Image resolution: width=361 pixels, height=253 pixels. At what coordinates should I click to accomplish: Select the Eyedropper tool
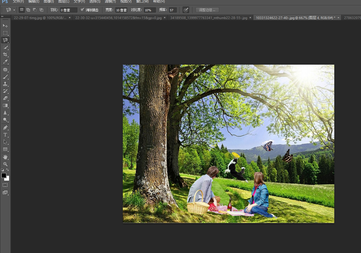[x=5, y=62]
